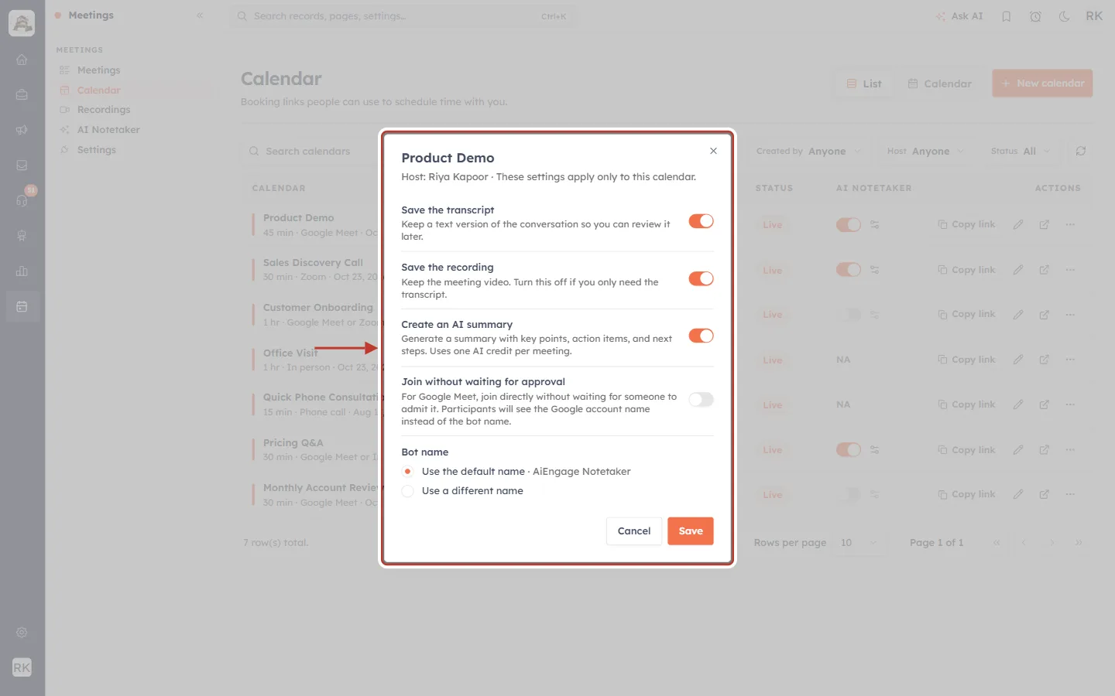Open Ask AI assistant

click(x=959, y=16)
